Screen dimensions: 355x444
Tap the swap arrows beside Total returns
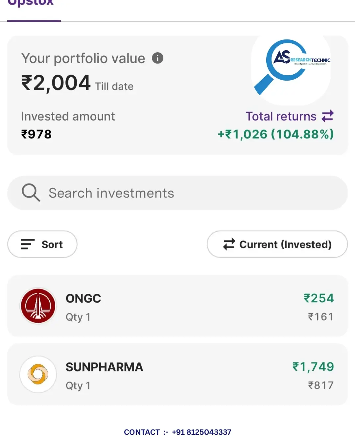tap(328, 116)
